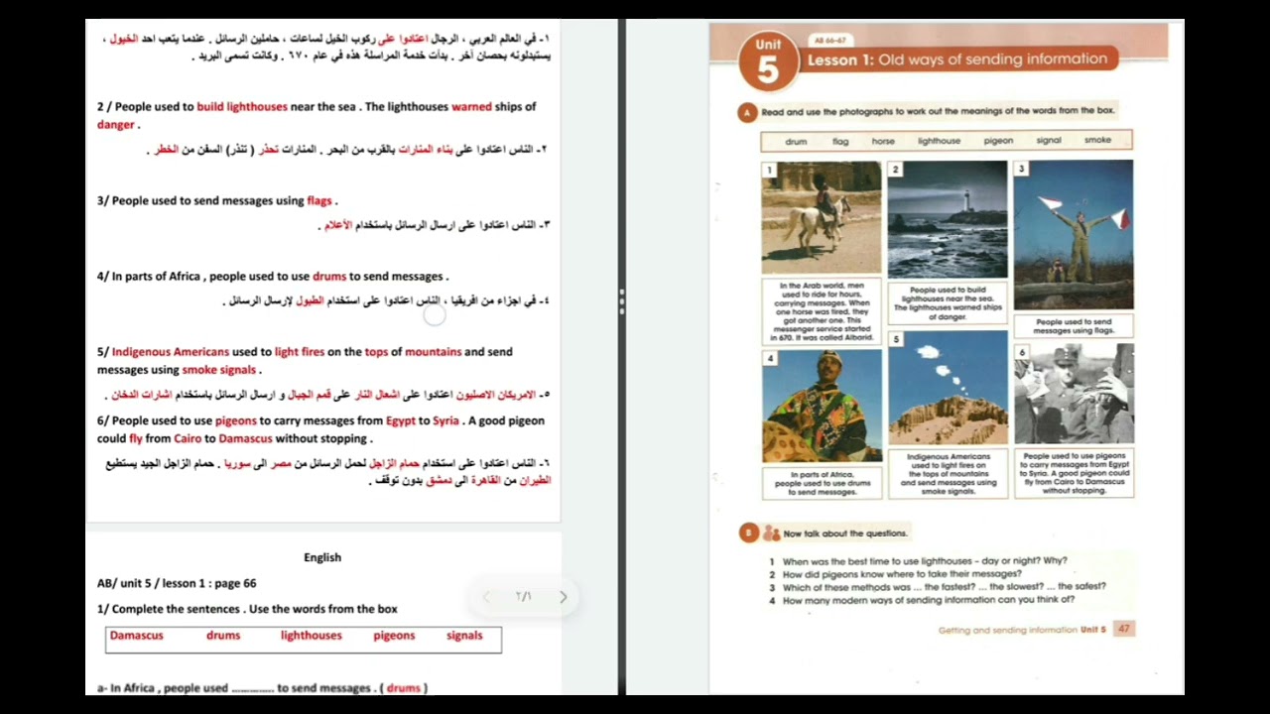1270x714 pixels.
Task: Click the lesson title 'Old ways of sending information'
Action: point(993,59)
